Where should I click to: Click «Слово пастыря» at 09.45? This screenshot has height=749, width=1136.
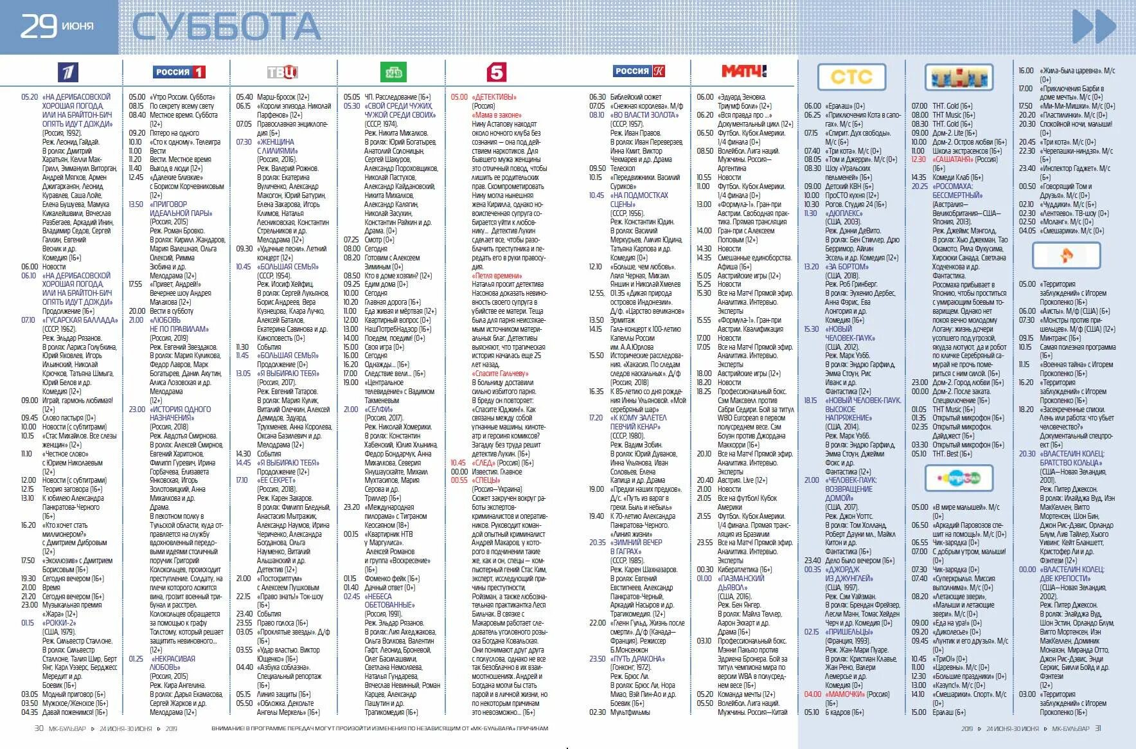click(69, 418)
